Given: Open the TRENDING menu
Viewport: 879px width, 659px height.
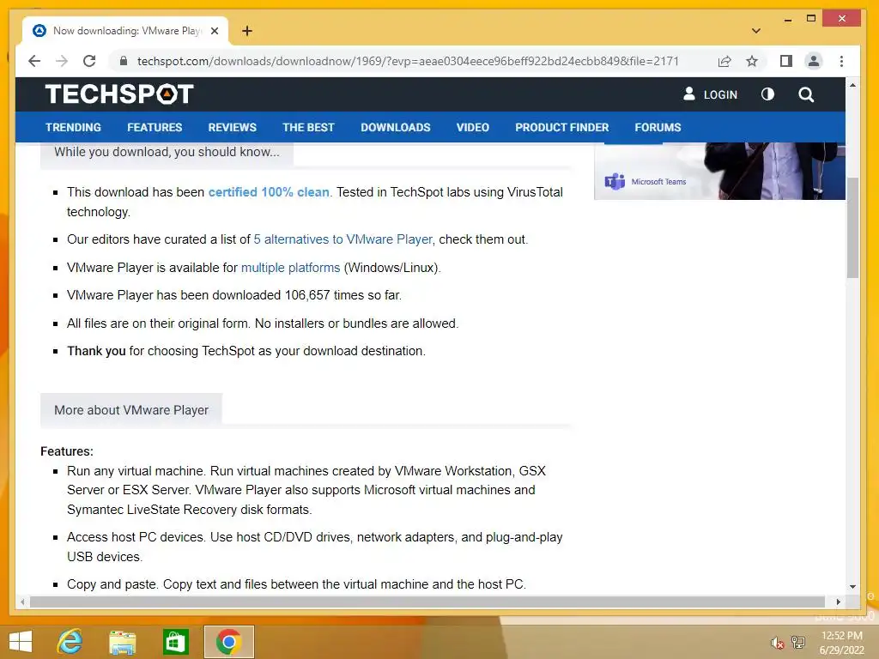Looking at the screenshot, I should pyautogui.click(x=74, y=127).
